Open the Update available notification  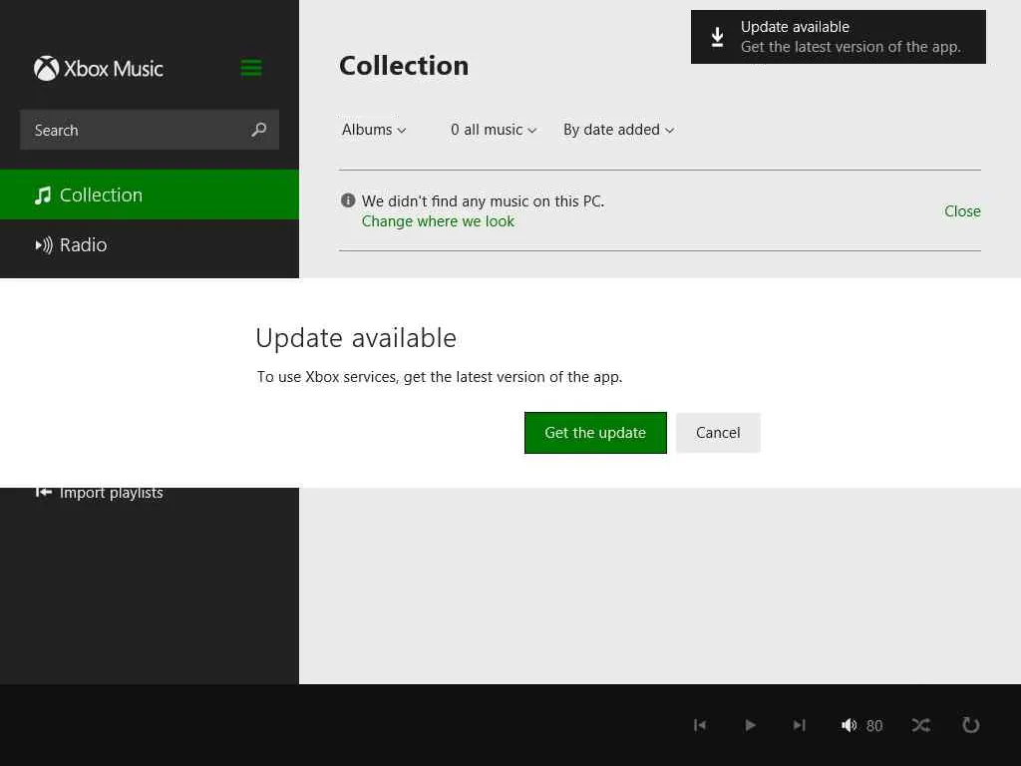(x=838, y=37)
